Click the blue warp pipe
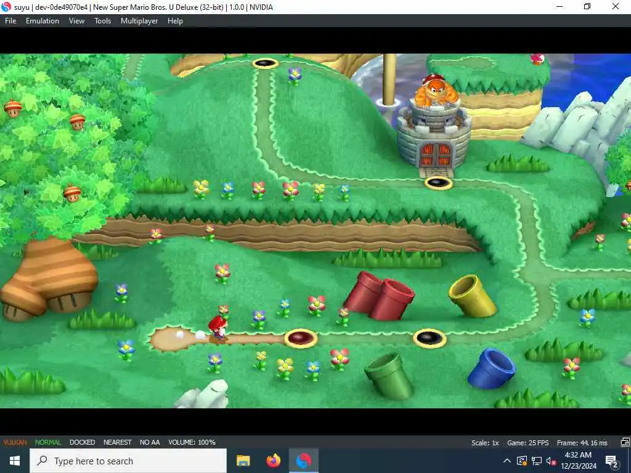The height and width of the screenshot is (473, 631). [491, 370]
